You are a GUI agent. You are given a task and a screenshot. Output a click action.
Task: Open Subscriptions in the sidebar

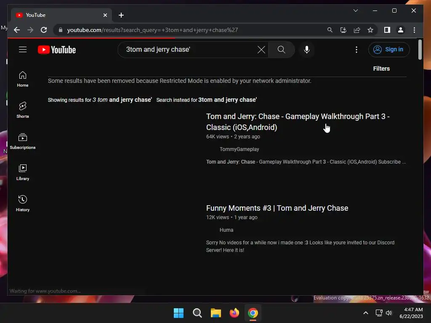(23, 141)
